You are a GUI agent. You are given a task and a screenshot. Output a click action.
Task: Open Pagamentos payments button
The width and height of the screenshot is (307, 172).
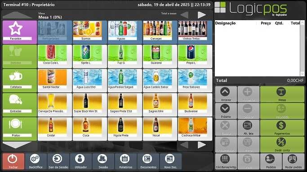[282, 128]
